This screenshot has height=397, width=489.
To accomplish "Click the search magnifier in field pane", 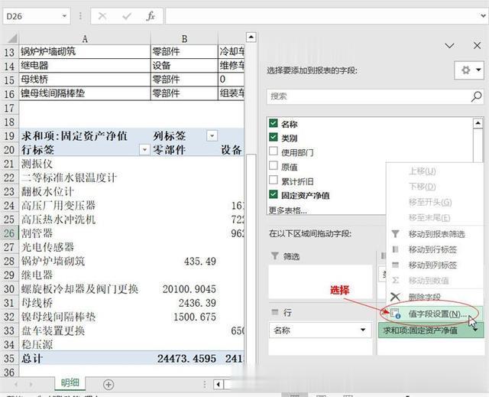I will [476, 96].
